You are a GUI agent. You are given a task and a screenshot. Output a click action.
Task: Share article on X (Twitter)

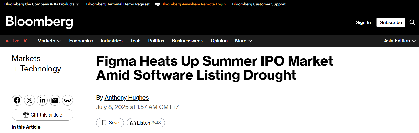click(30, 100)
